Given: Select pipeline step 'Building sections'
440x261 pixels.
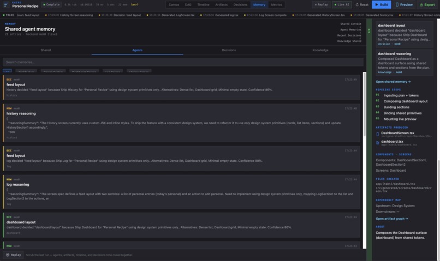Looking at the screenshot, I should pyautogui.click(x=396, y=107).
